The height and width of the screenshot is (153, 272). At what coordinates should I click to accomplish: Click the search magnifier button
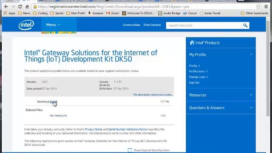pyautogui.click(x=245, y=25)
